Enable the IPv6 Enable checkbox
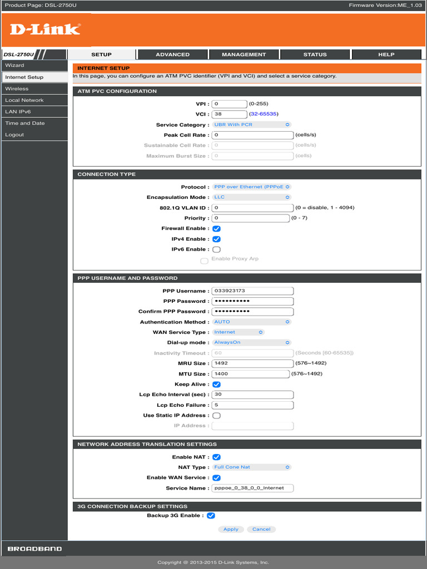 coord(216,249)
